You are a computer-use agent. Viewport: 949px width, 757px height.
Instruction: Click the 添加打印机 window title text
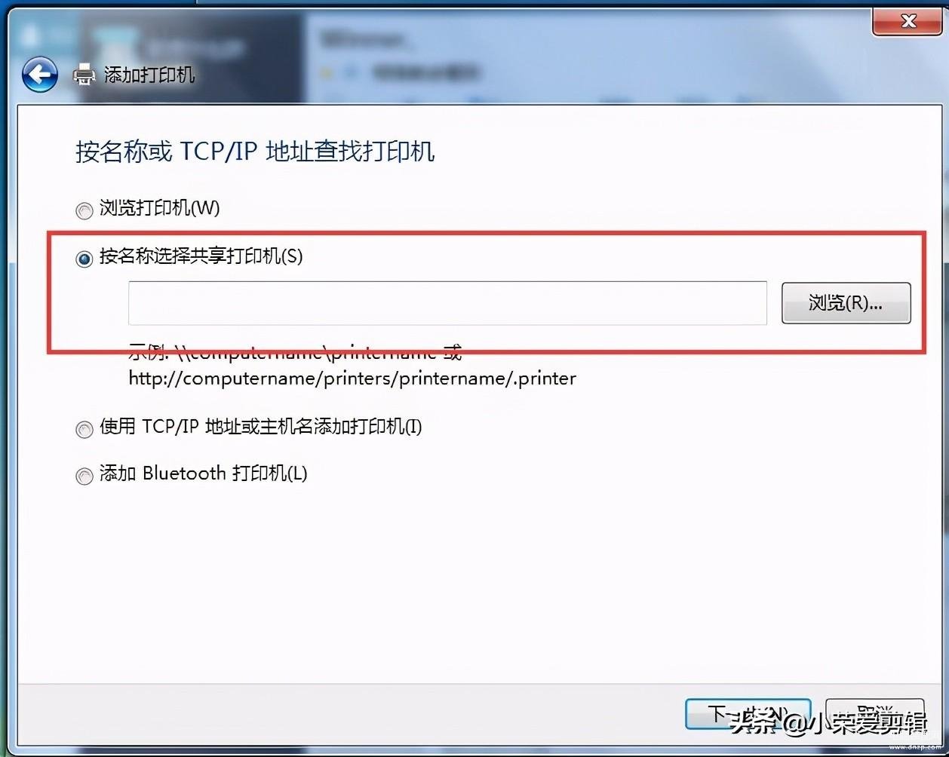coord(149,75)
